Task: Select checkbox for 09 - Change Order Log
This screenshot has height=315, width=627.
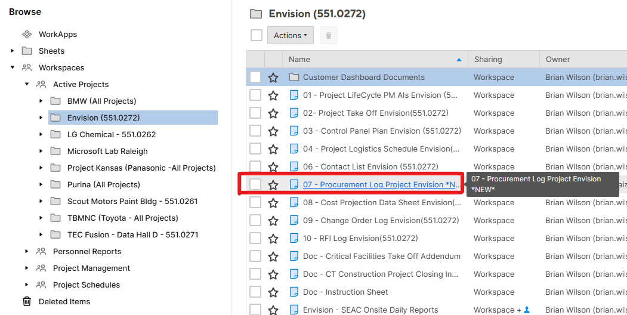Action: point(255,221)
